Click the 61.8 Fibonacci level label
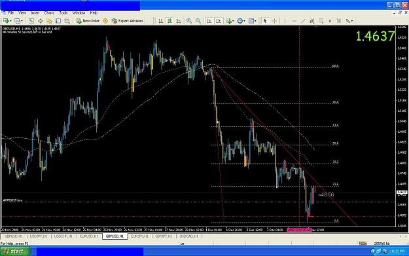Screen dimensions: 409x256 tap(336, 125)
